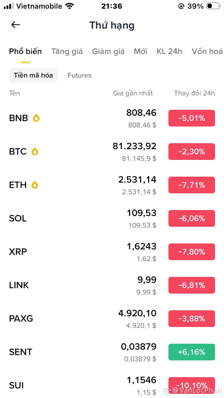Image resolution: width=224 pixels, height=398 pixels.
Task: Open the Mới tab
Action: pos(140,51)
